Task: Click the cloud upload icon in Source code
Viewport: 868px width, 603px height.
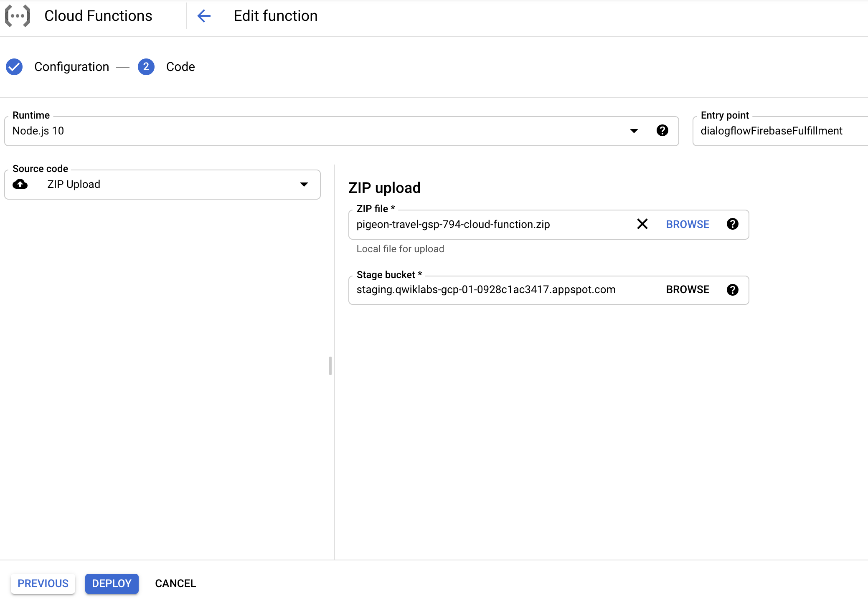Action: 20,184
